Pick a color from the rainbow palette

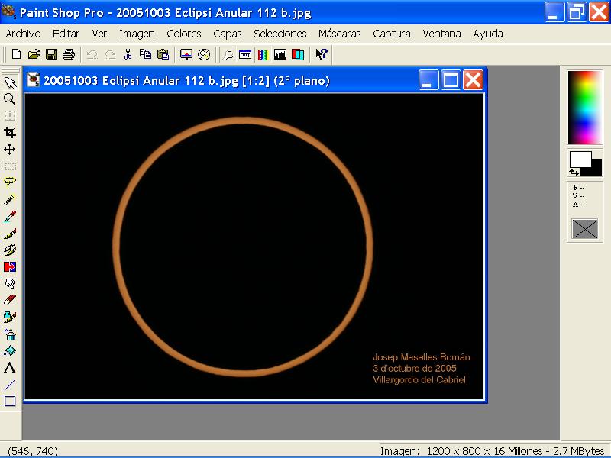pyautogui.click(x=585, y=108)
